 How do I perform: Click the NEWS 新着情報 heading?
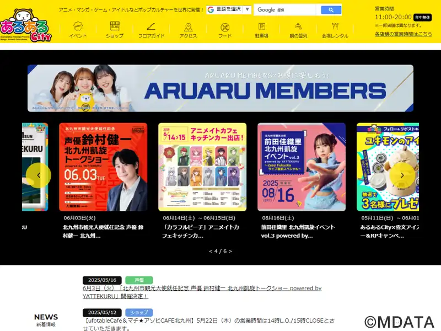(x=46, y=320)
